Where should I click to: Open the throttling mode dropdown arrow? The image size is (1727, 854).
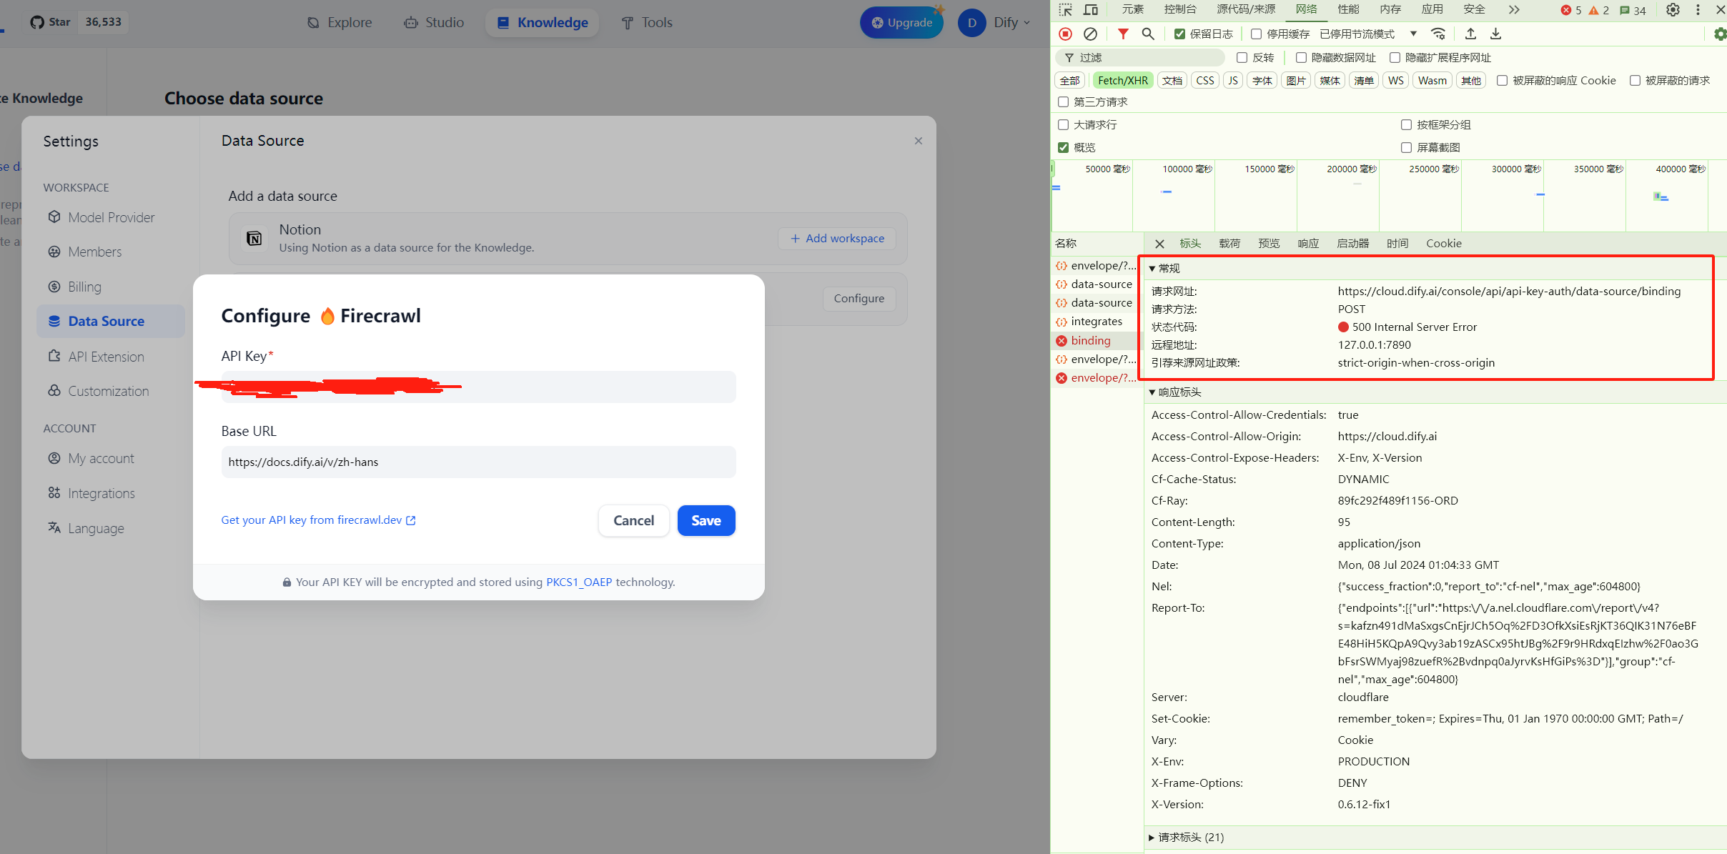(1413, 34)
